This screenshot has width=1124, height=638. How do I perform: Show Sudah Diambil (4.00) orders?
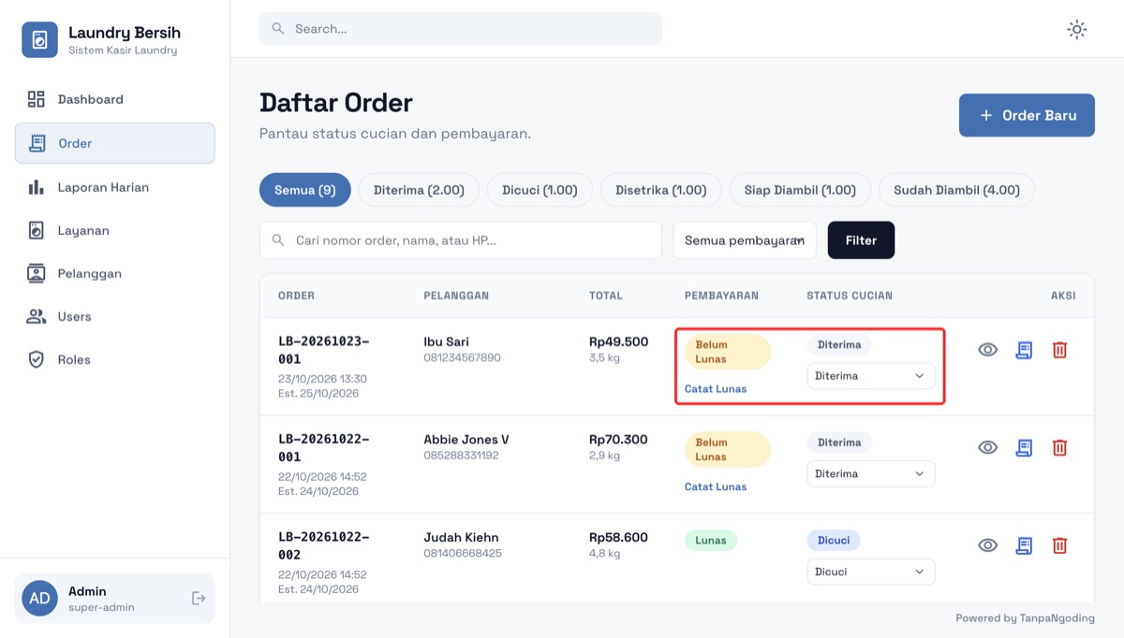pos(956,190)
